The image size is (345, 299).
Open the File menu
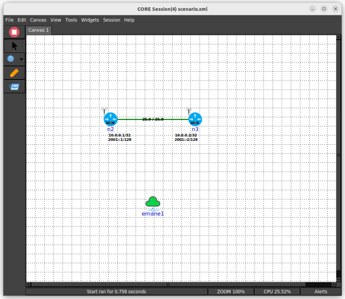(9, 20)
